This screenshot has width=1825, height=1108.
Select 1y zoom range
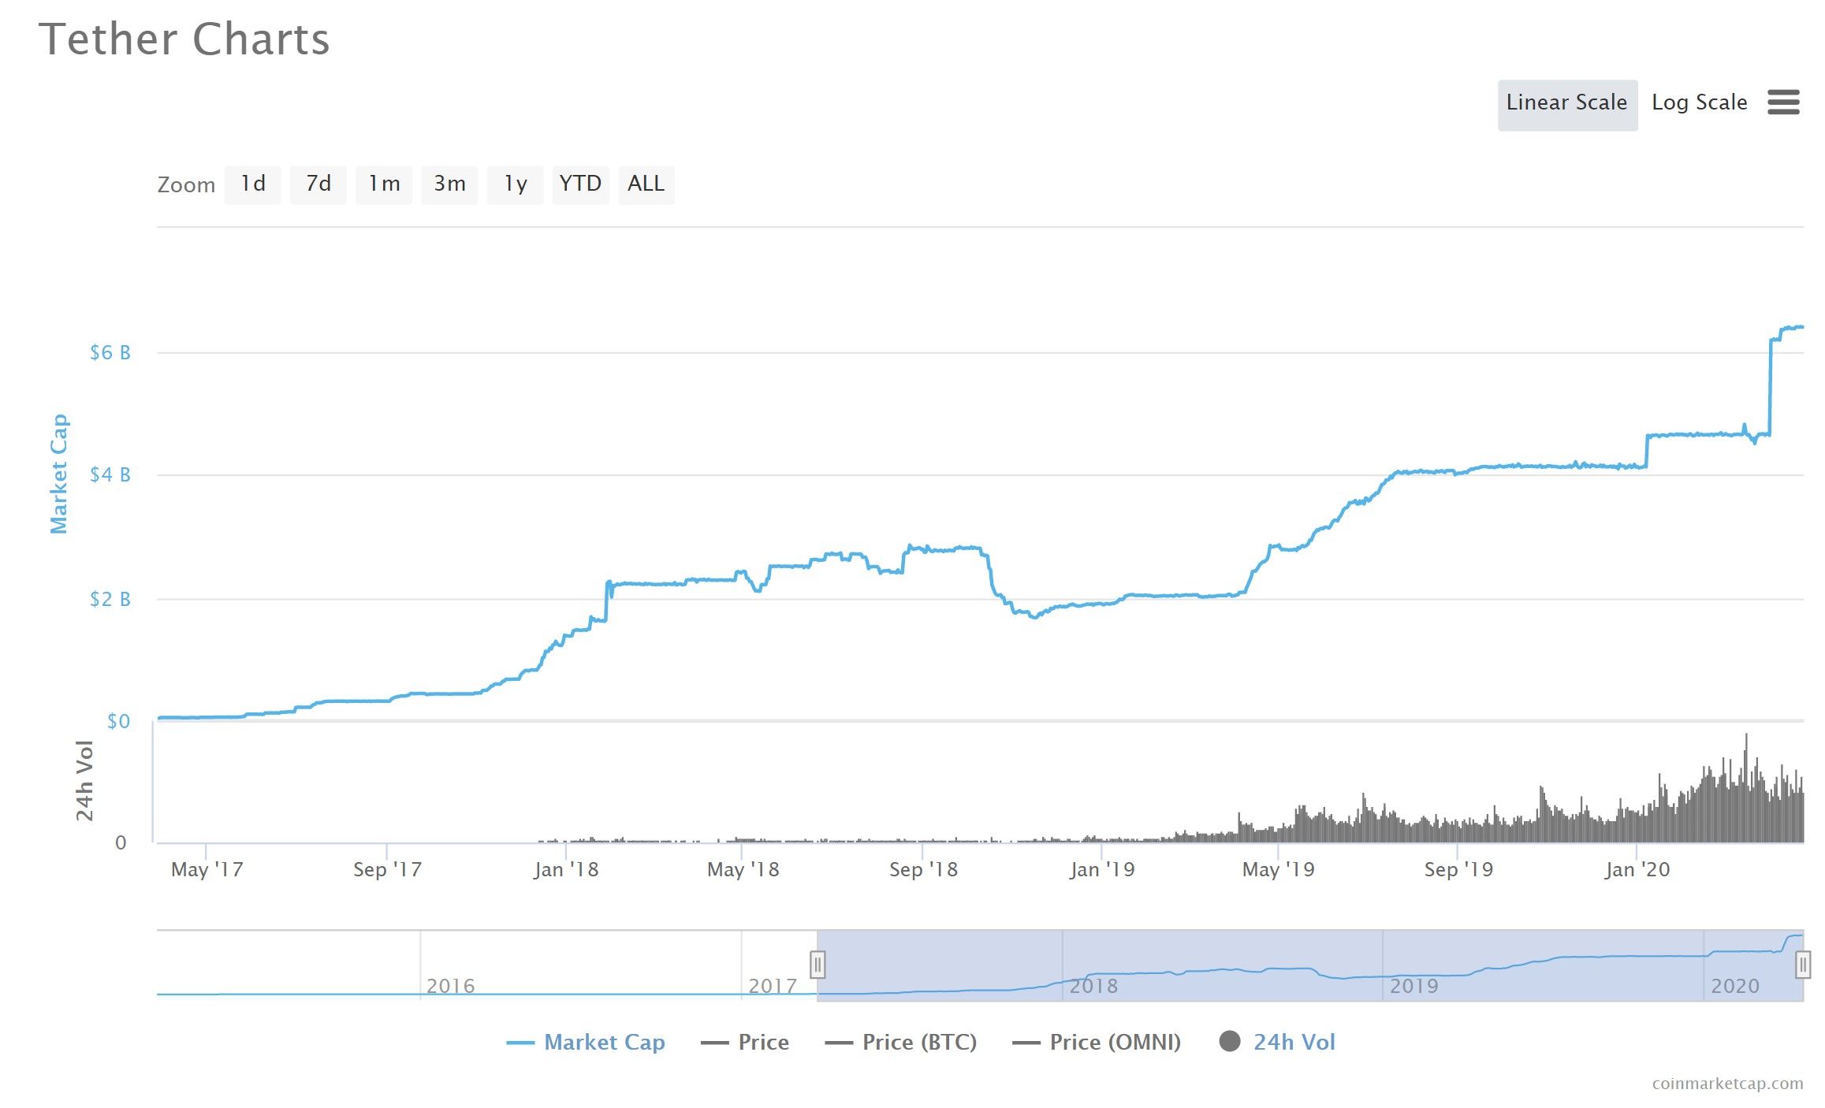(x=515, y=184)
